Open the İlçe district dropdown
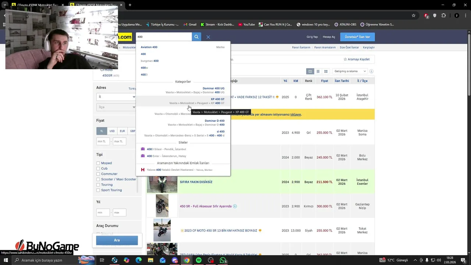Viewport: 471px width, 265px height. [116, 107]
